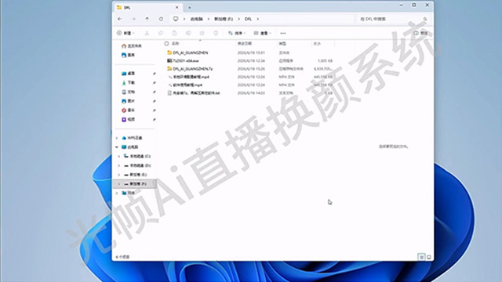Click the PC monitor icon in address bar
Screen dimensions: 502x282
176,19
